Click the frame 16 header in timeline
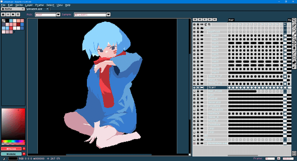The height and width of the screenshot is (161, 297). pos(285,24)
